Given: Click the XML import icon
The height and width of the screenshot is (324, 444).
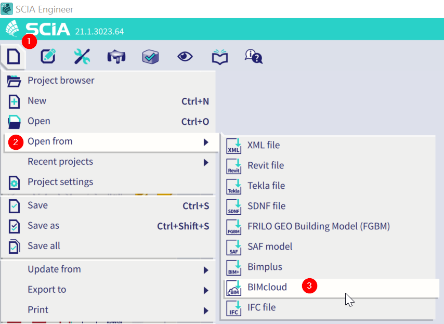Looking at the screenshot, I should click(x=234, y=146).
